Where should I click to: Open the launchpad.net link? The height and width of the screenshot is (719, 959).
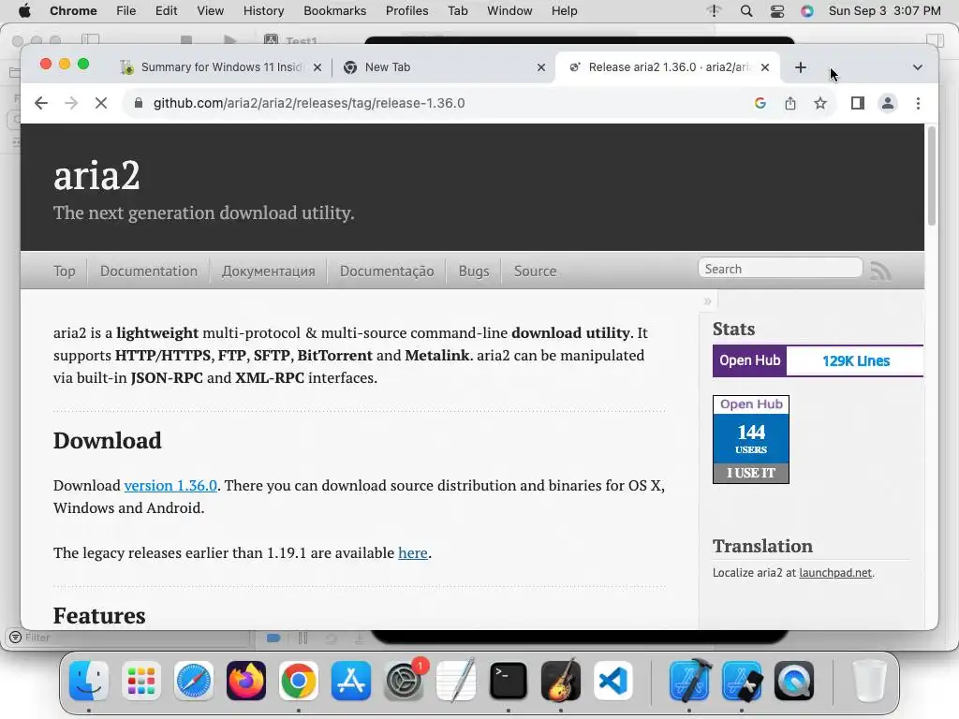835,573
